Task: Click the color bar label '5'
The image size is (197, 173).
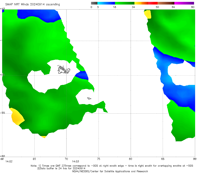Action: pos(98,7)
